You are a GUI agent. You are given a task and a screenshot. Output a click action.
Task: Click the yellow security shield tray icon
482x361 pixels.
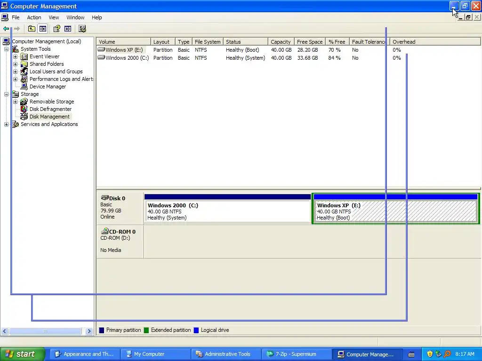coord(430,354)
